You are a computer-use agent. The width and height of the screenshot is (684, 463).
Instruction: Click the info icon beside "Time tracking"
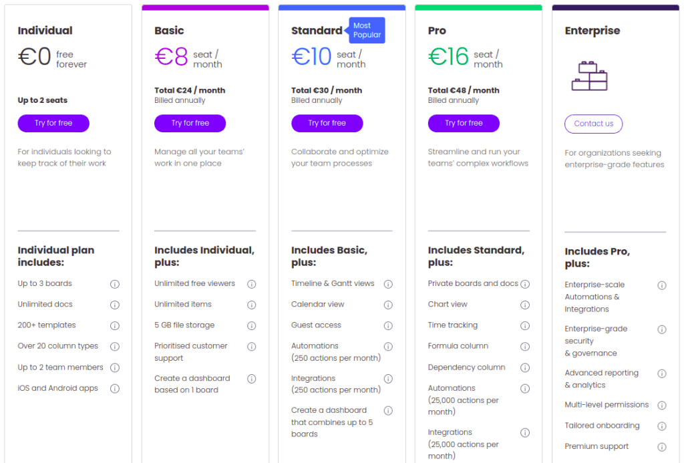(x=525, y=325)
